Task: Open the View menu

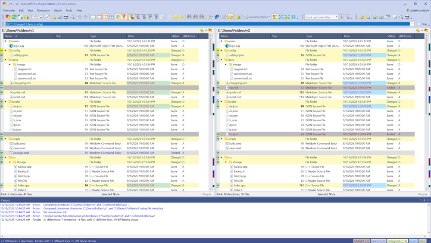Action: pos(30,10)
